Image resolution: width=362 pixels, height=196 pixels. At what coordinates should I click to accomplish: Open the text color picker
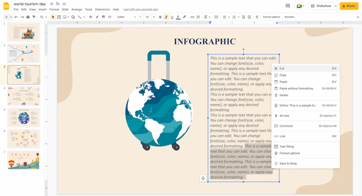point(178,17)
